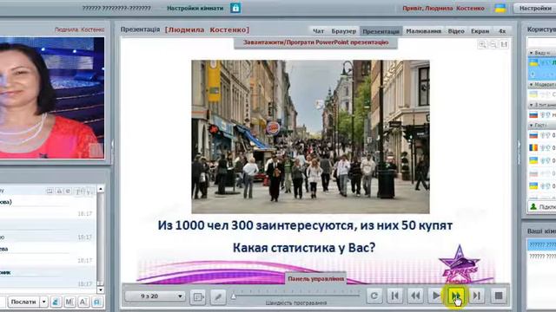Zoom in on the presentation slide
Viewport: 556px width, 312px height.
point(482,44)
